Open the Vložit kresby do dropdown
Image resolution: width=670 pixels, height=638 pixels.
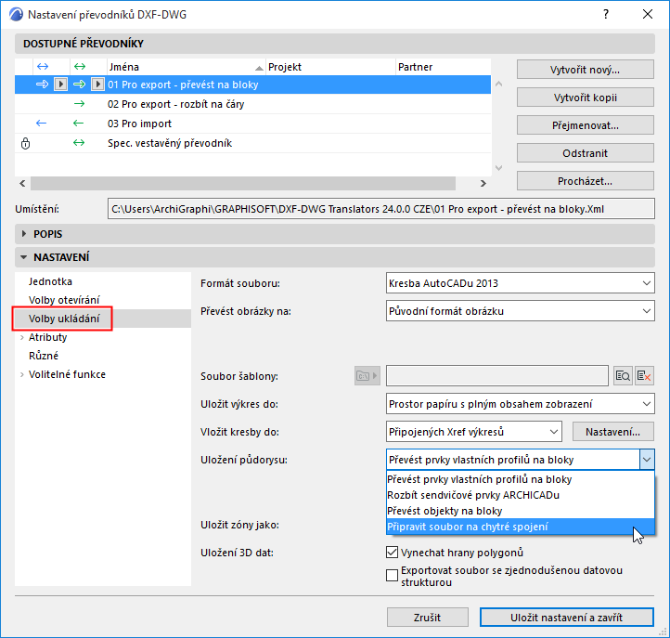click(474, 432)
